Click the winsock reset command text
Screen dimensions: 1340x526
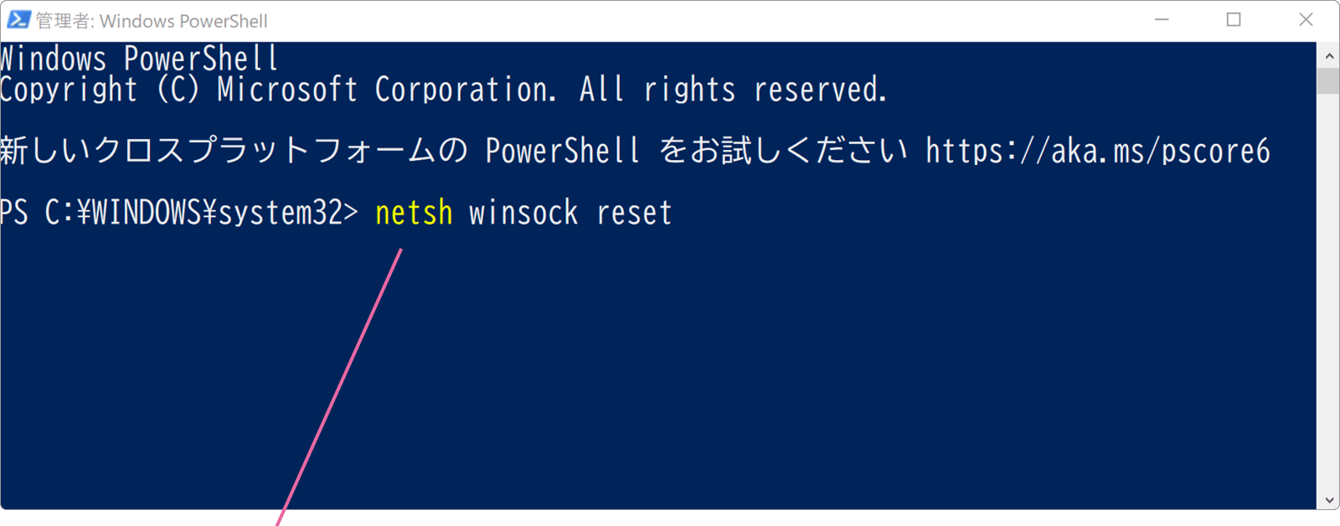pos(567,213)
